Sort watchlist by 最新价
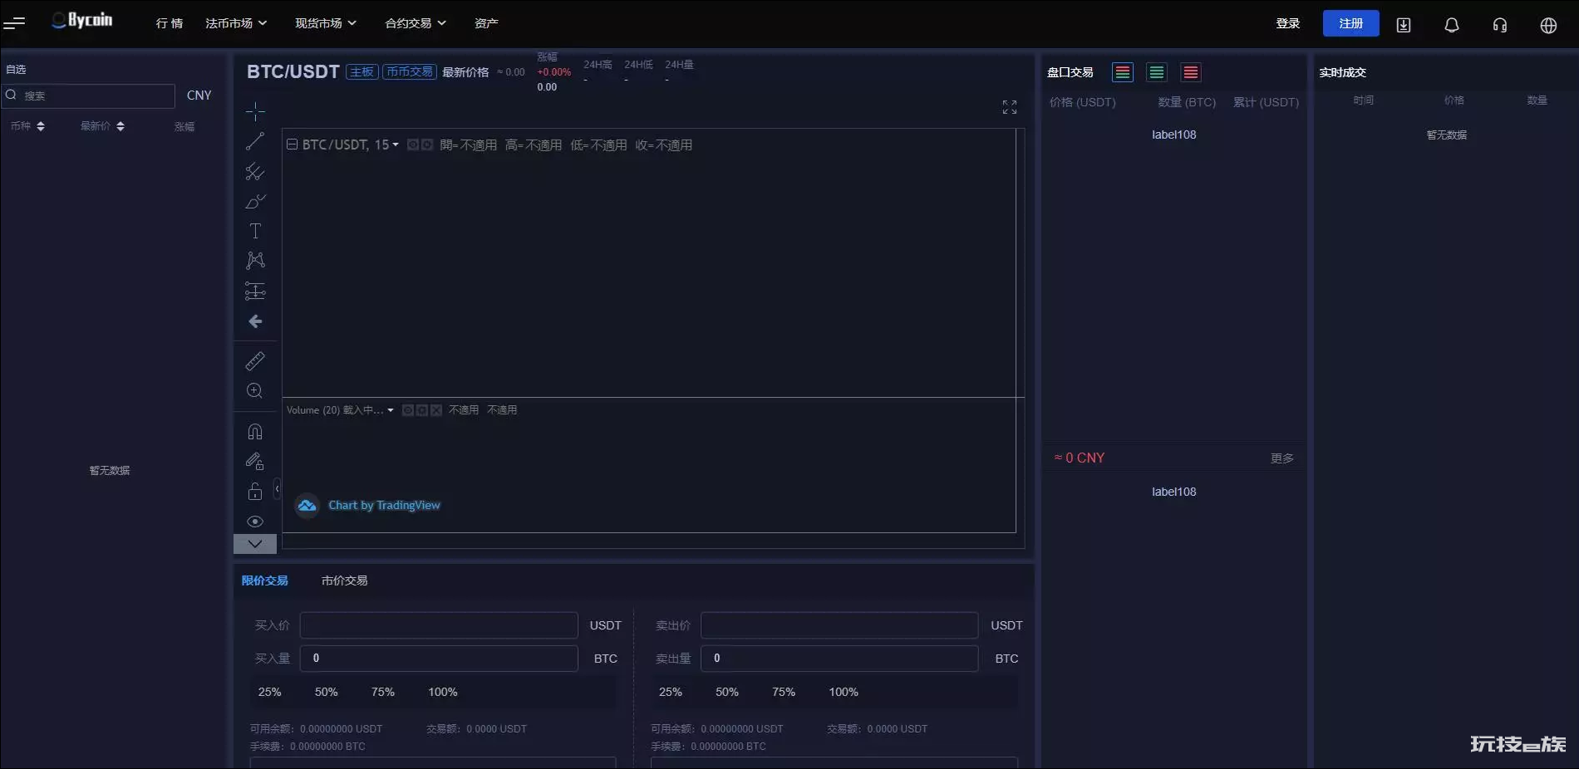The image size is (1579, 769). 102,126
